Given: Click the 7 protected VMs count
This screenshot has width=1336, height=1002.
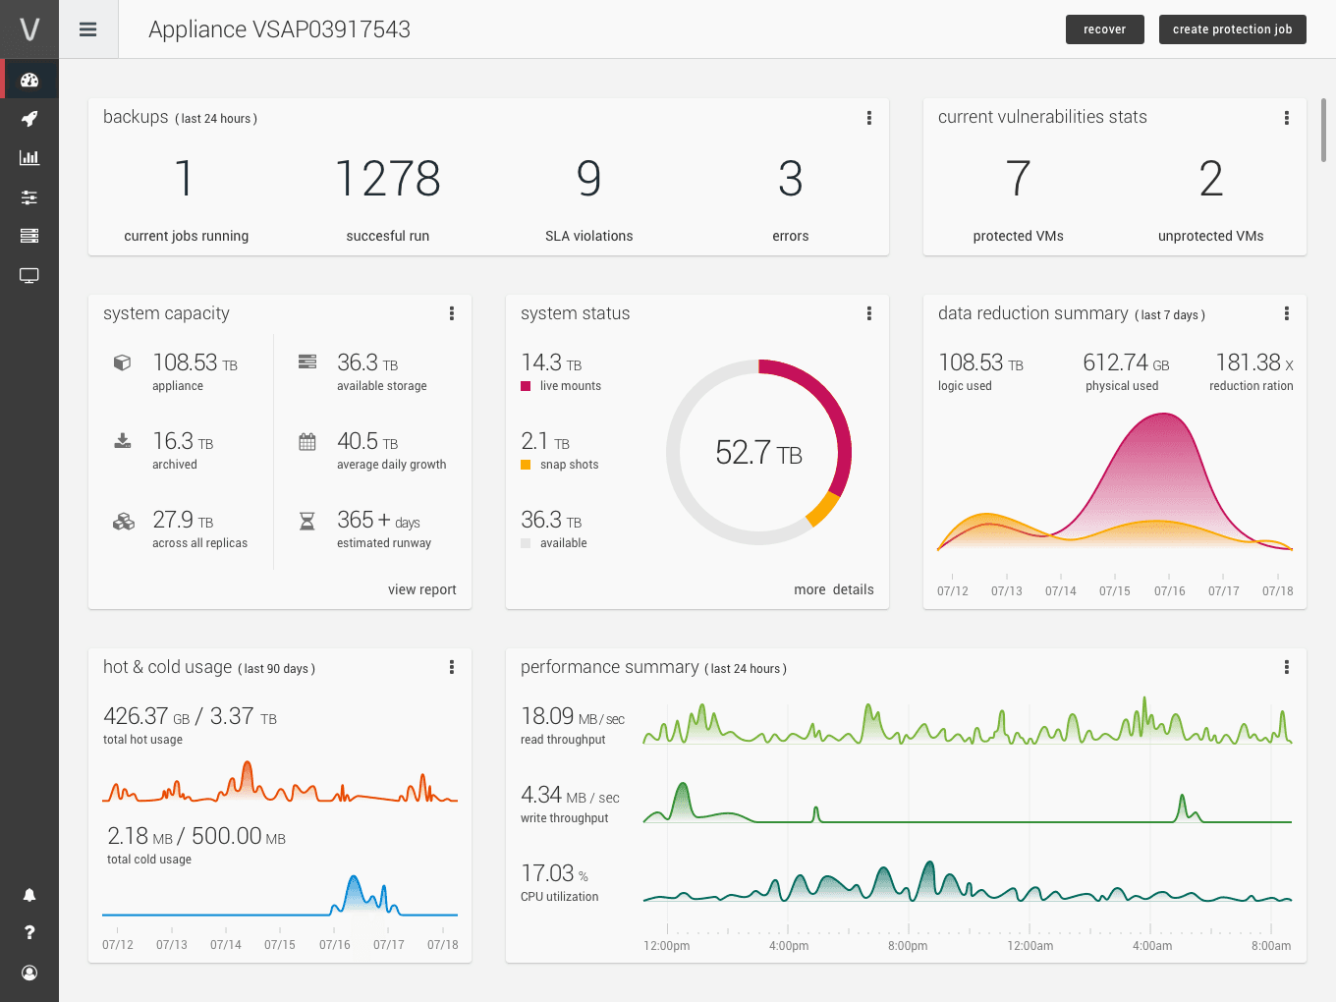Looking at the screenshot, I should tap(1019, 179).
